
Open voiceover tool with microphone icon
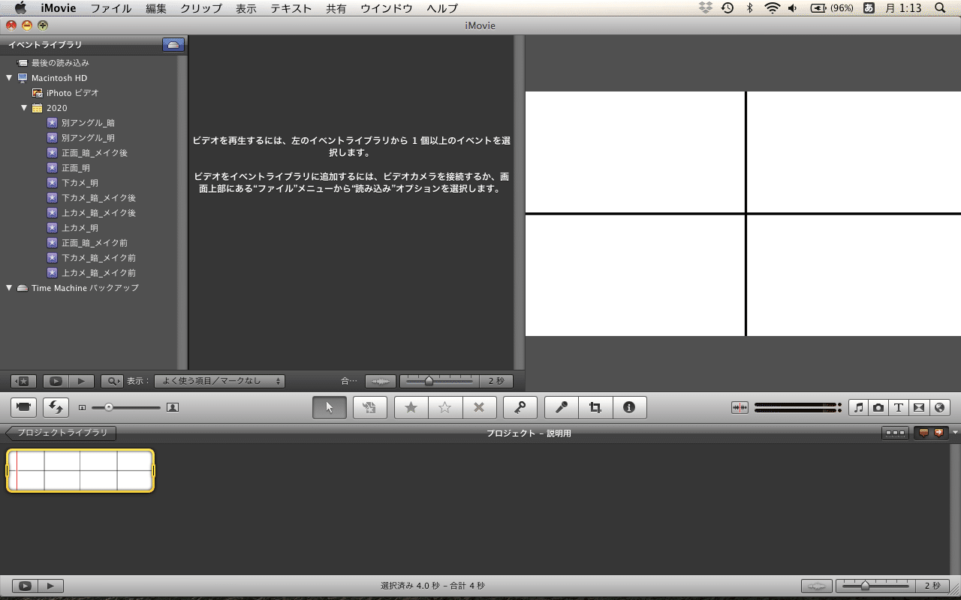click(562, 407)
